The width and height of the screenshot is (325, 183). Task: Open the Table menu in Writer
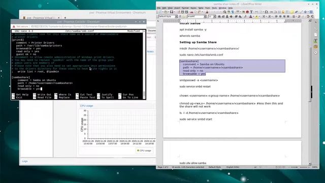(x=201, y=8)
